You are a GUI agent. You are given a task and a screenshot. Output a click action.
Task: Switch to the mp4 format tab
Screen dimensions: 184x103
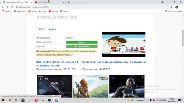(41, 29)
